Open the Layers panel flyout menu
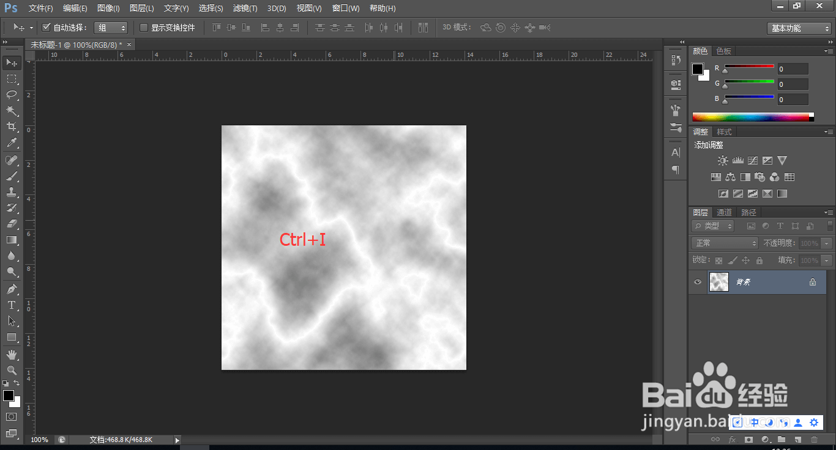This screenshot has width=836, height=450. click(829, 213)
